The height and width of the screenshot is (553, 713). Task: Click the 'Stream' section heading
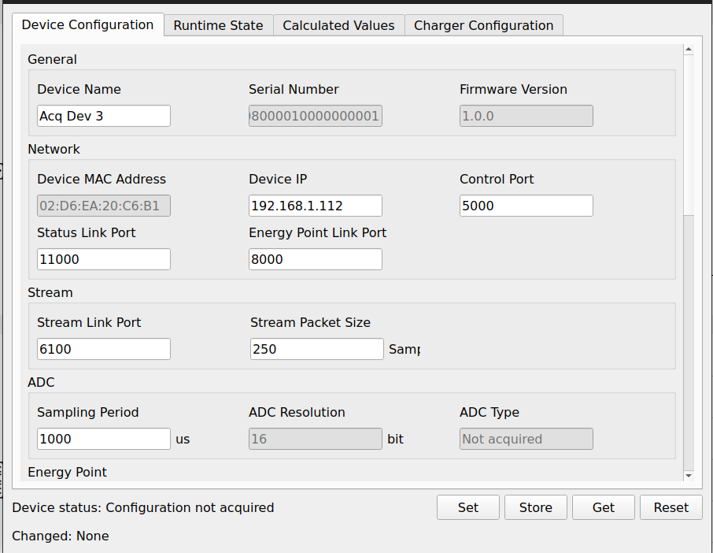[50, 293]
